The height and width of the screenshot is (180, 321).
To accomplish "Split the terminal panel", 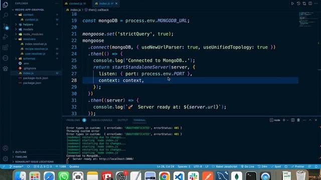I will (293, 120).
